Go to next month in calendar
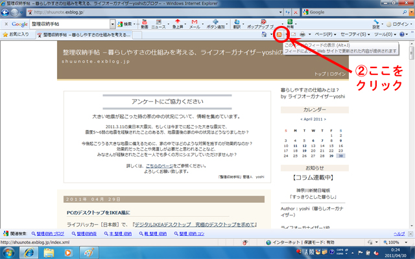 click(x=325, y=119)
